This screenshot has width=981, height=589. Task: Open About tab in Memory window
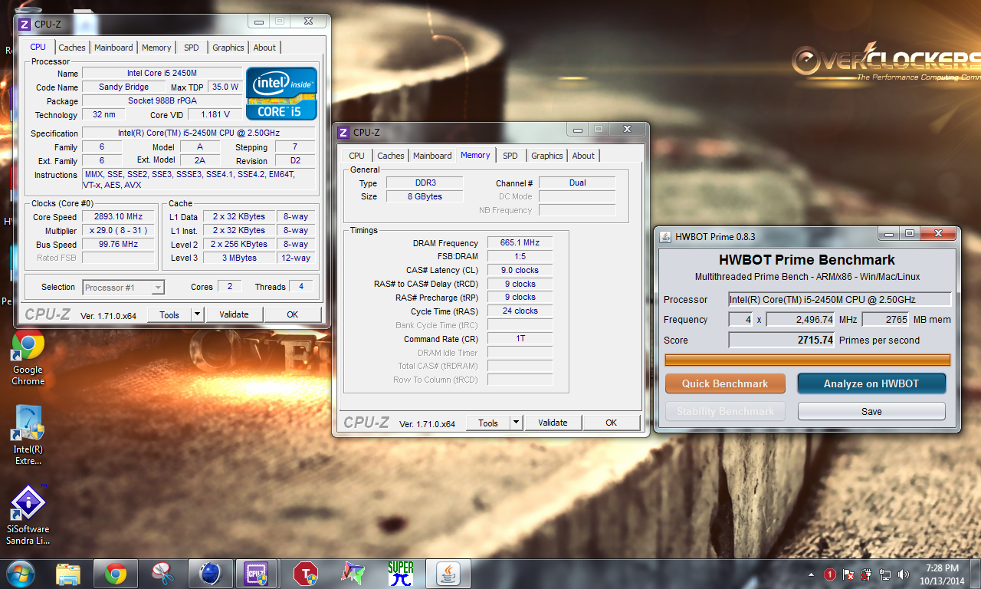tap(583, 156)
